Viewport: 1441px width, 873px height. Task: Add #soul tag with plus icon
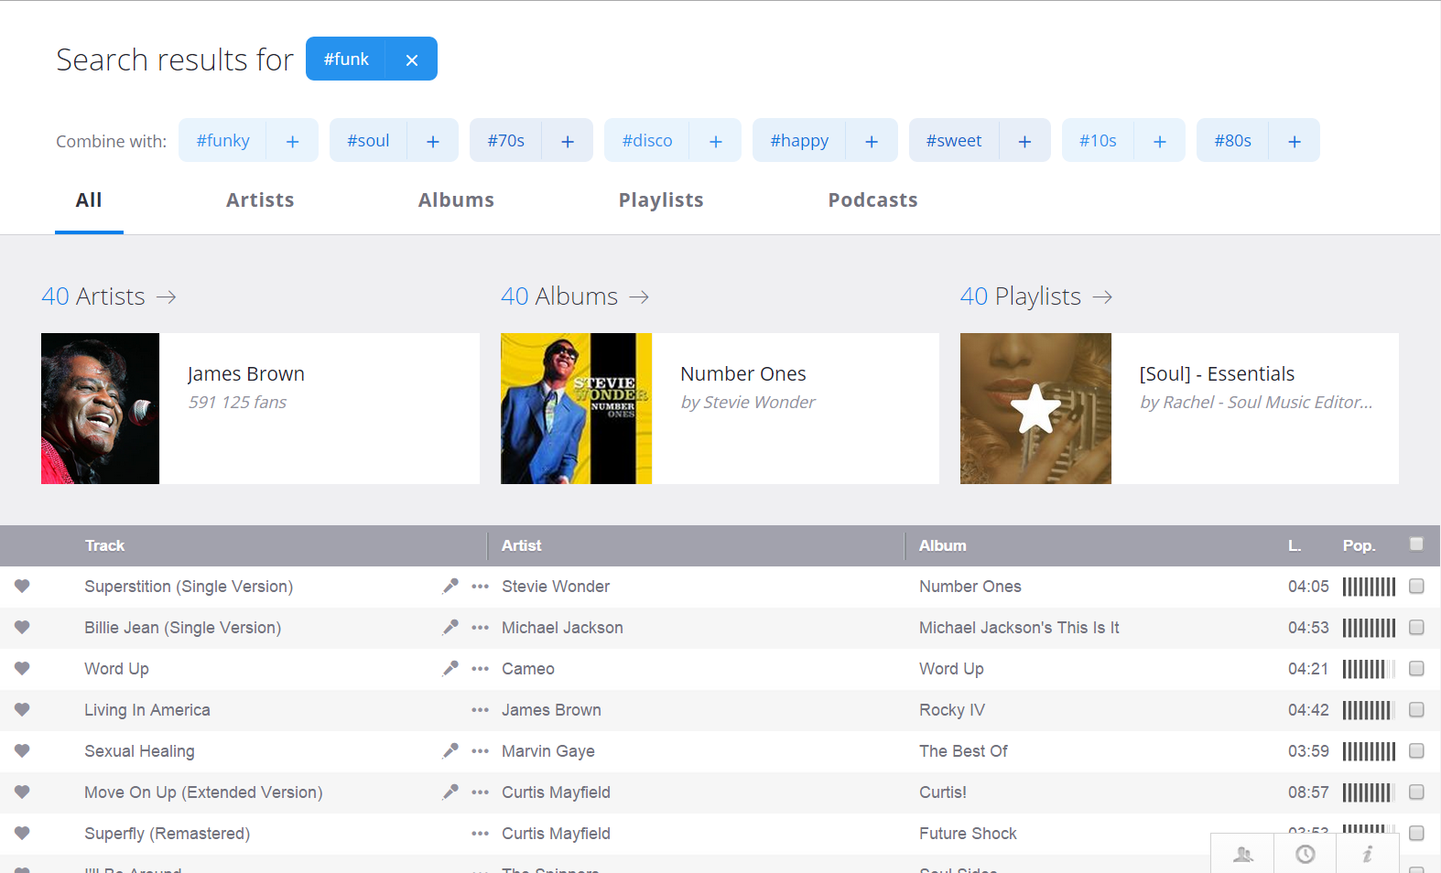point(432,141)
